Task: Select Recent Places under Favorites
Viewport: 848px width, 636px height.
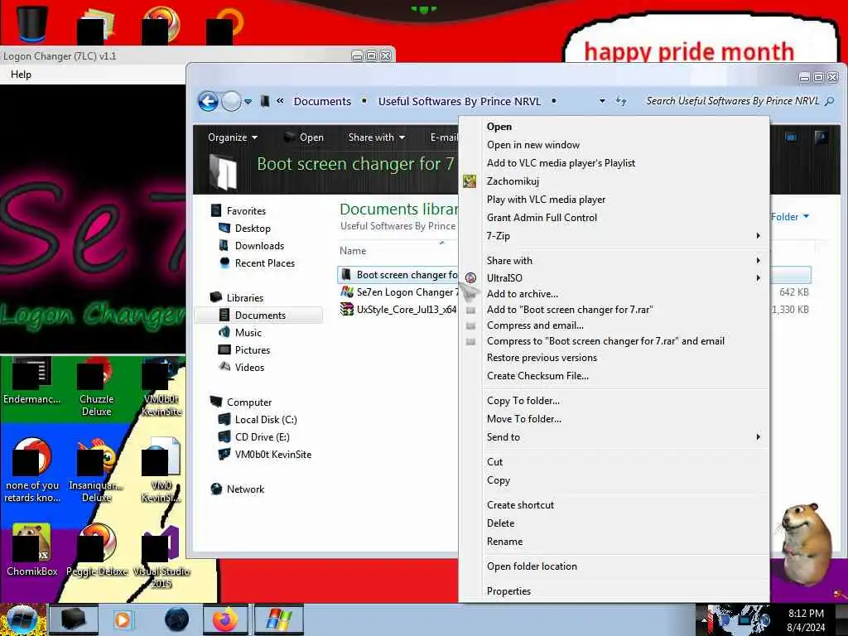Action: tap(257, 263)
